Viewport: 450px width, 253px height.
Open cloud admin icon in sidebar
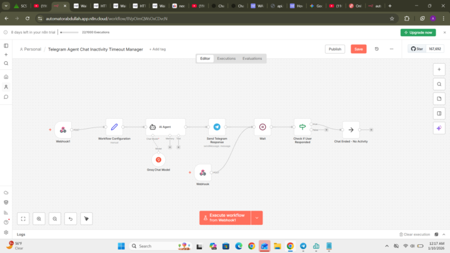pyautogui.click(x=6, y=192)
